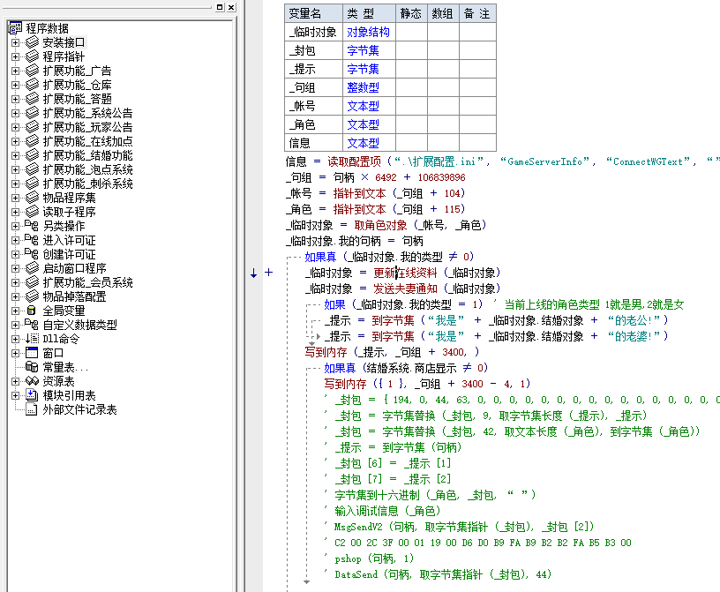Click the 自定义数据类型 structure icon
This screenshot has height=592, width=720.
[32, 325]
